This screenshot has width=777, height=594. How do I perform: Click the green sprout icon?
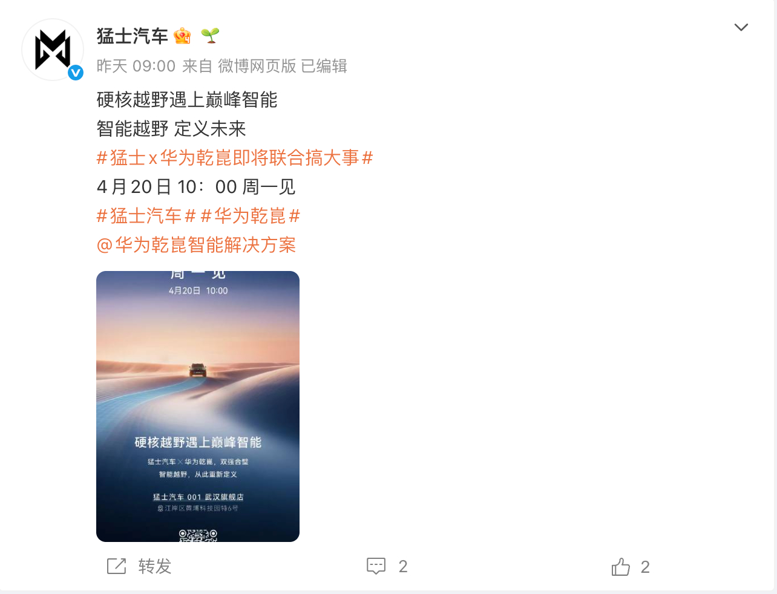click(x=210, y=36)
